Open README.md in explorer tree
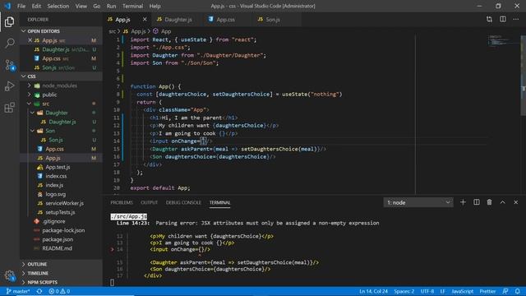 [57, 248]
